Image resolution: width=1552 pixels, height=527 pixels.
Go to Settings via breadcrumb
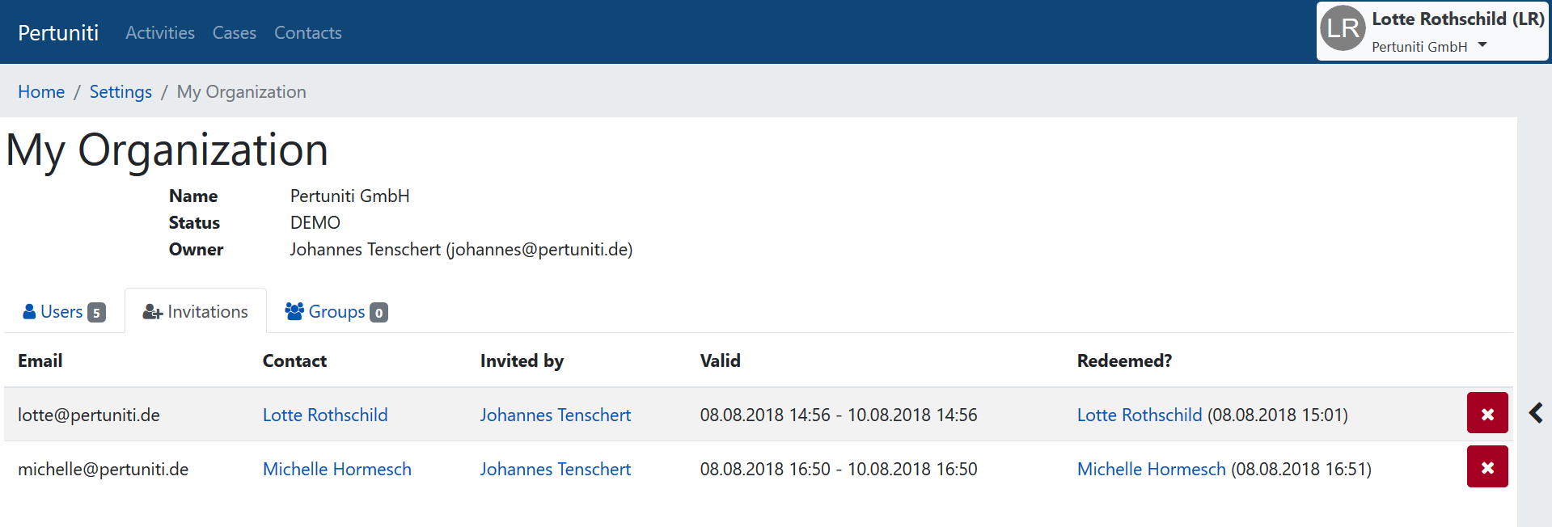121,91
